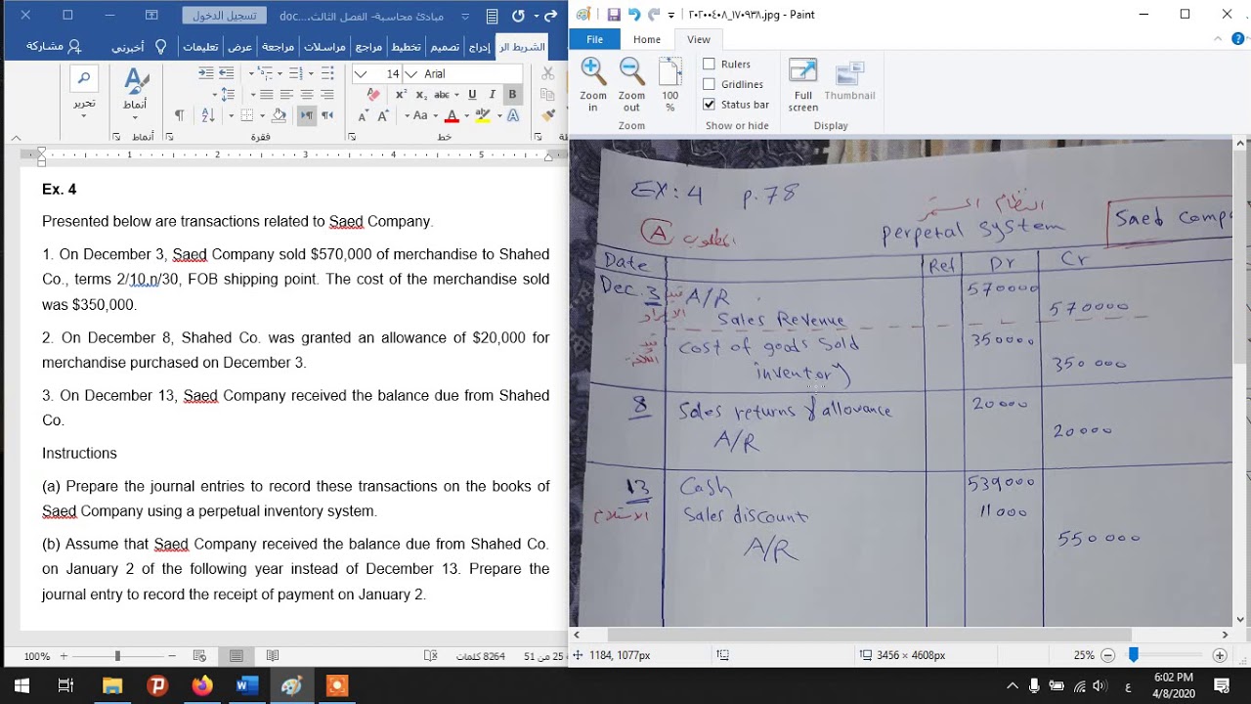Save the Paint image via quick access
Image resolution: width=1251 pixels, height=704 pixels.
pyautogui.click(x=614, y=15)
